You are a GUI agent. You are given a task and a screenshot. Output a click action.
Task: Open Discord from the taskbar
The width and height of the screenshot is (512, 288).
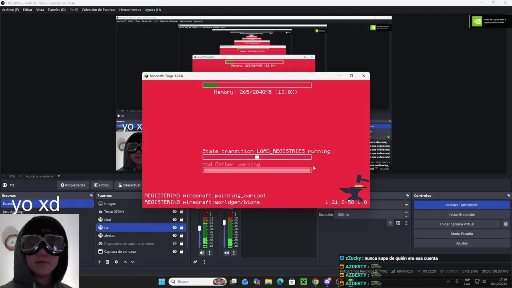point(327,282)
